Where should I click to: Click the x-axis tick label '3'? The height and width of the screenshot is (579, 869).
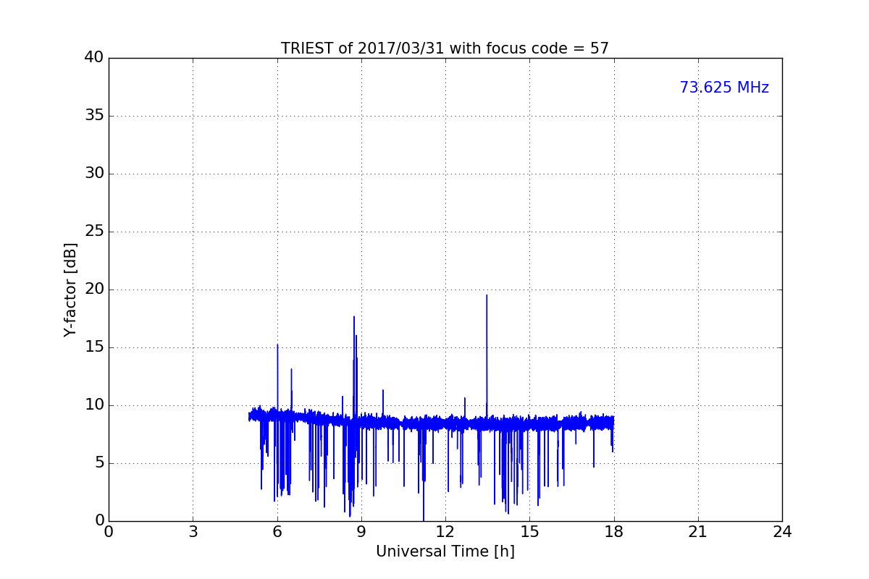click(x=193, y=532)
